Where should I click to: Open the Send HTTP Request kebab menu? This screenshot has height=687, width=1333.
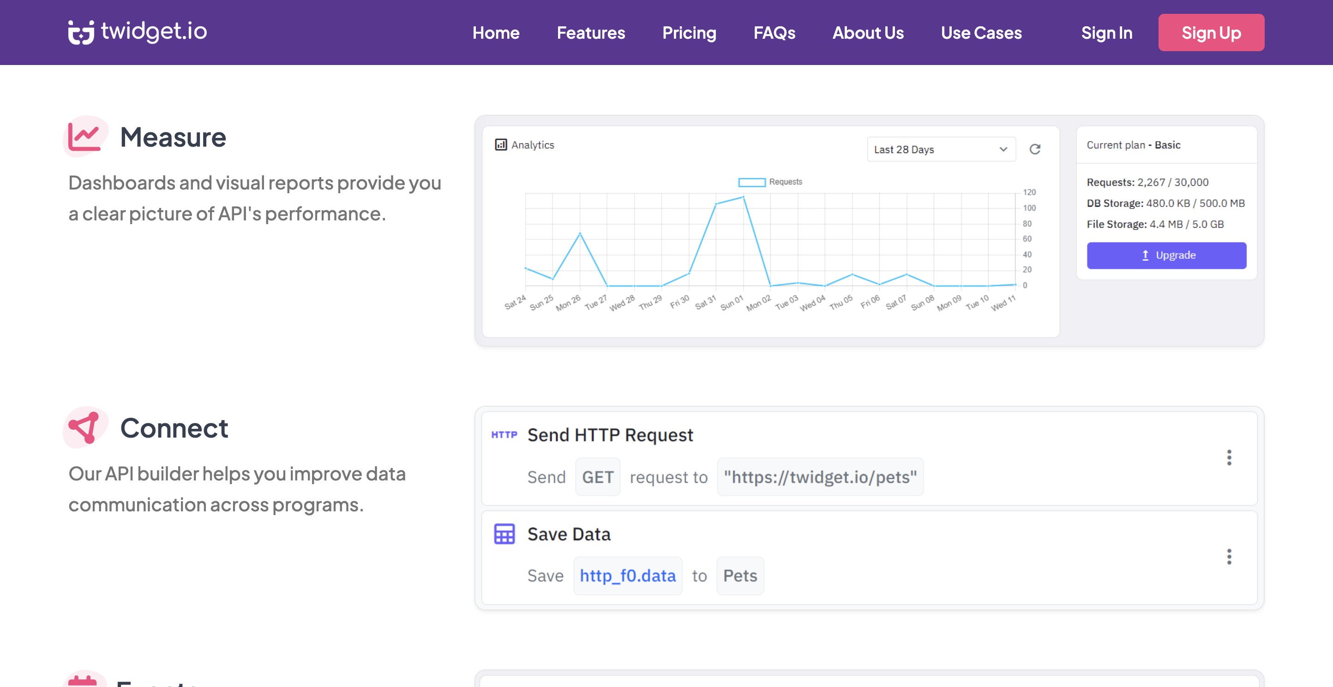(1229, 457)
